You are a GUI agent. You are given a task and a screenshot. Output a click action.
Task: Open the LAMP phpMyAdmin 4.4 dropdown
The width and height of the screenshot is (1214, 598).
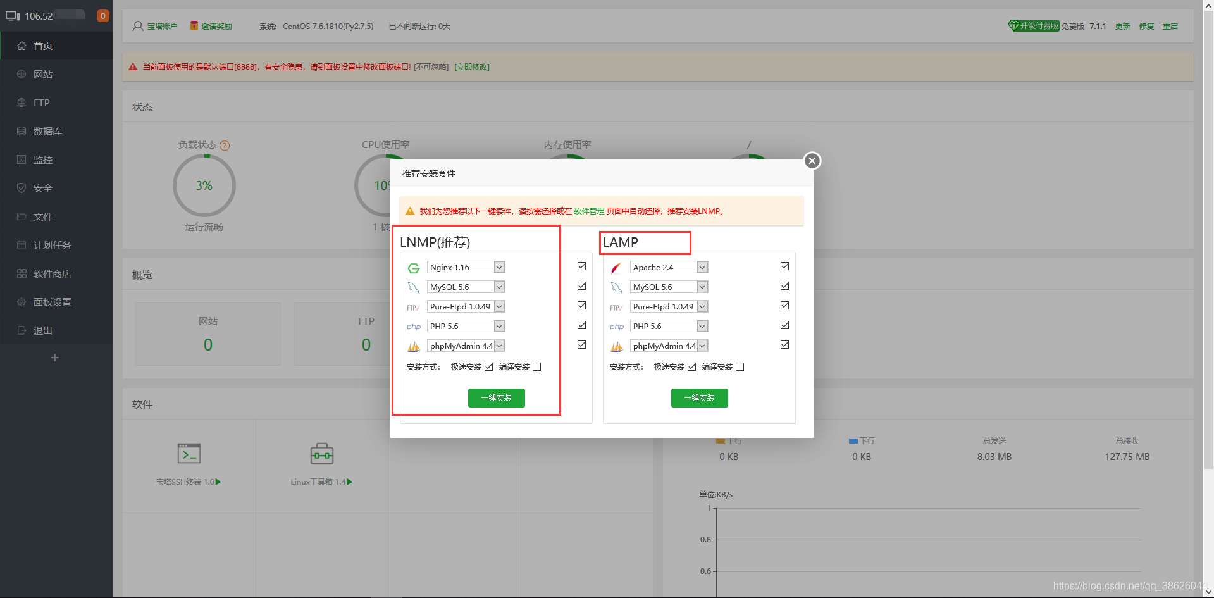pos(669,346)
